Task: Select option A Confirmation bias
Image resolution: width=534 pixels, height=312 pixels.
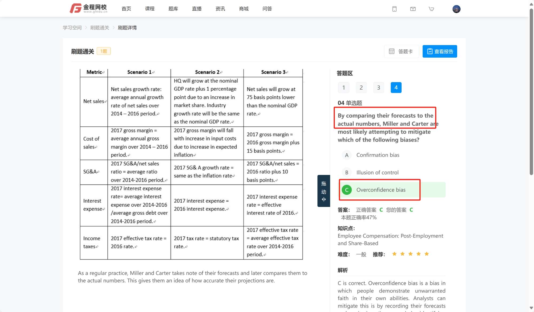Action: [378, 155]
